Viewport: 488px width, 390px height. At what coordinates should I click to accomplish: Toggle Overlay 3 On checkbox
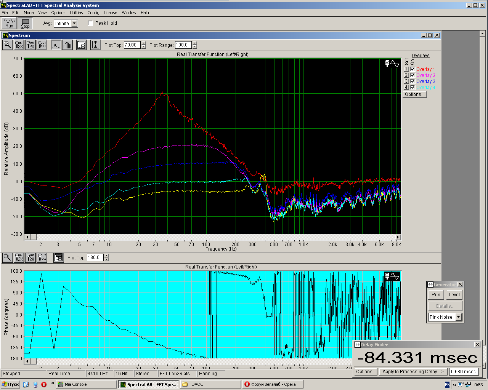pos(413,82)
